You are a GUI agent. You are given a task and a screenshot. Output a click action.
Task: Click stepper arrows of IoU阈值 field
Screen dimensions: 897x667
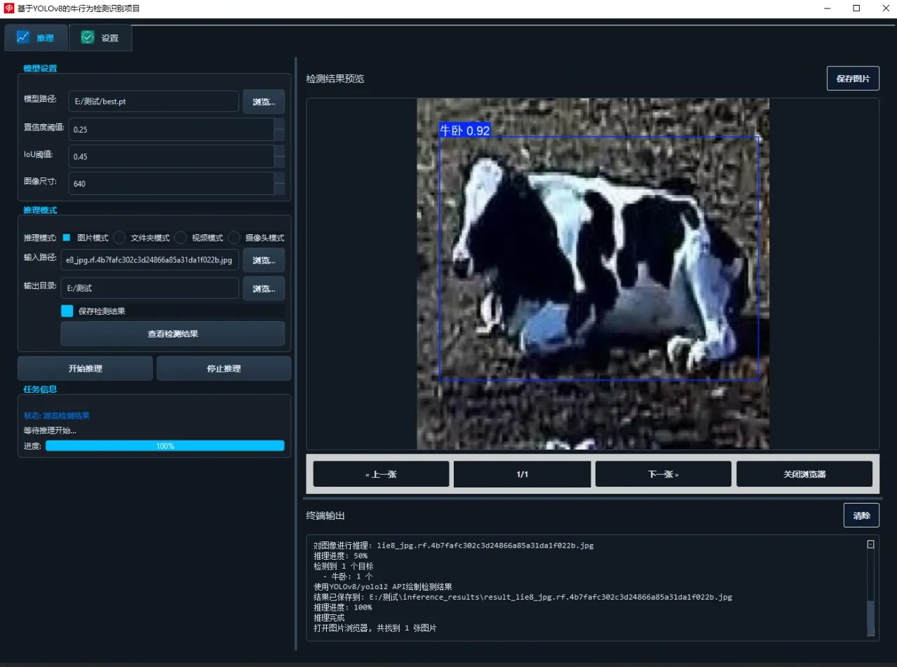pos(279,156)
